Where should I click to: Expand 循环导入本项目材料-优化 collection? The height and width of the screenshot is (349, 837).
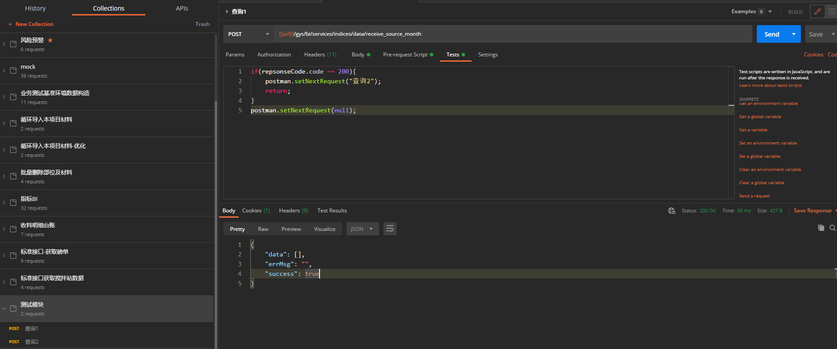click(x=4, y=150)
